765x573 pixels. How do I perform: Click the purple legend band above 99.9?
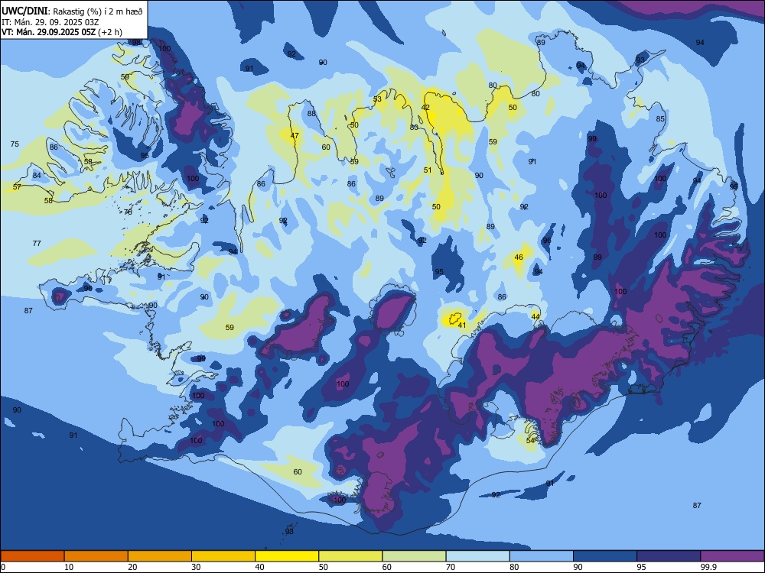[x=732, y=556]
